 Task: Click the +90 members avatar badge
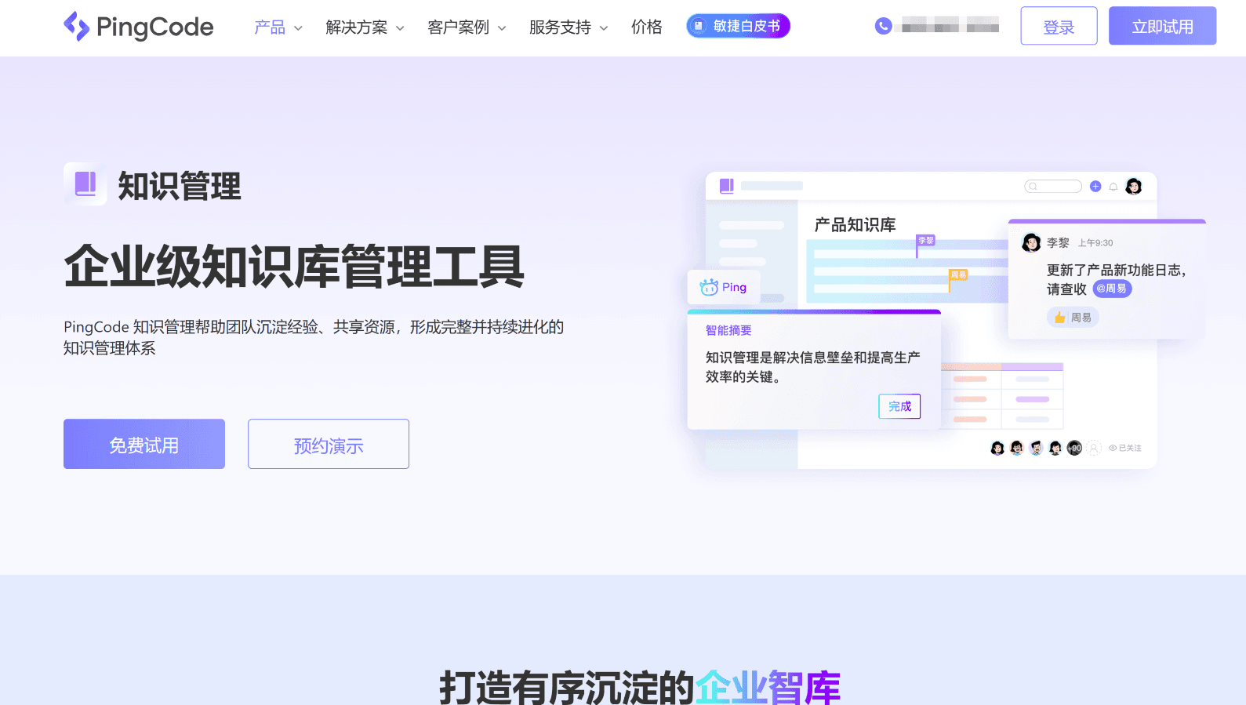pyautogui.click(x=1074, y=449)
